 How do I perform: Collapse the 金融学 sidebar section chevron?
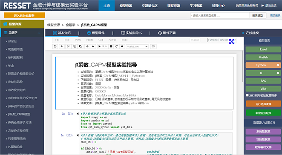pyautogui.click(x=39, y=33)
